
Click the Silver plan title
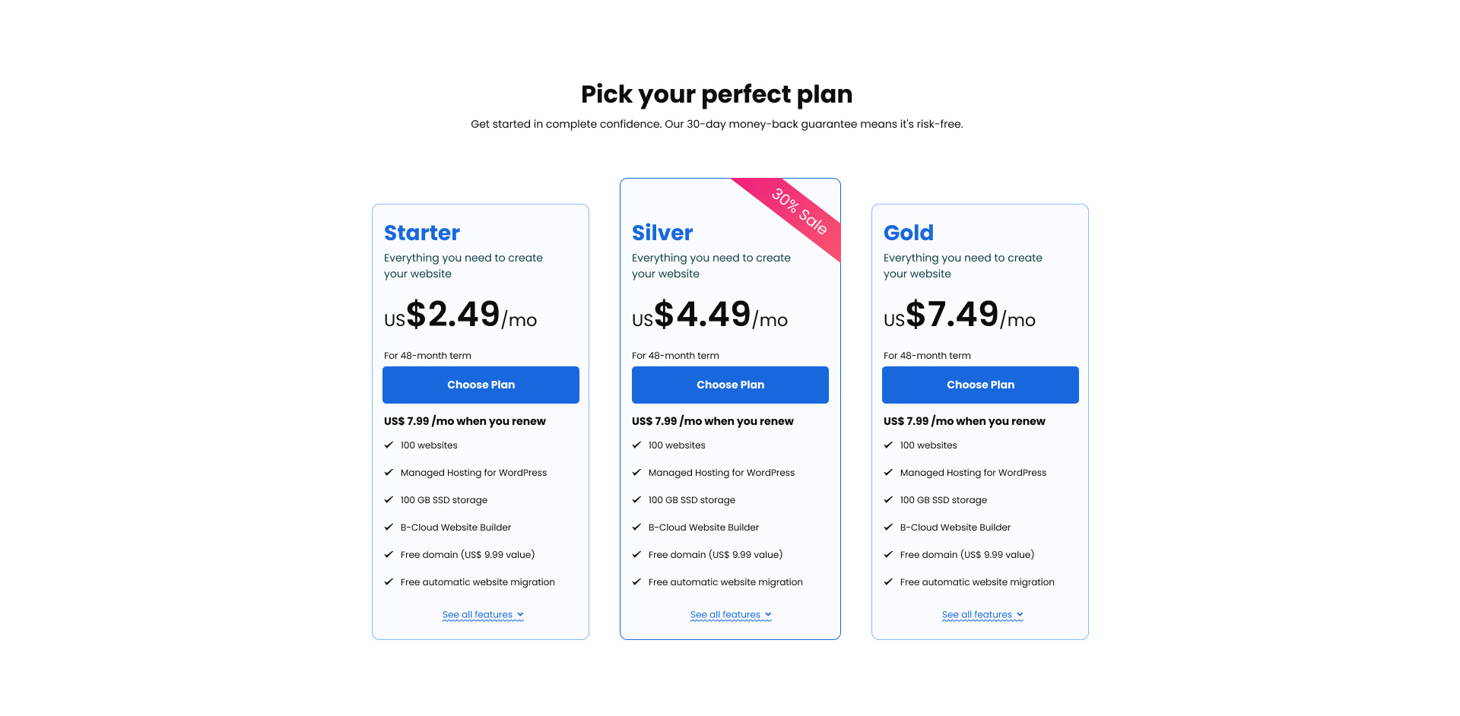point(662,233)
